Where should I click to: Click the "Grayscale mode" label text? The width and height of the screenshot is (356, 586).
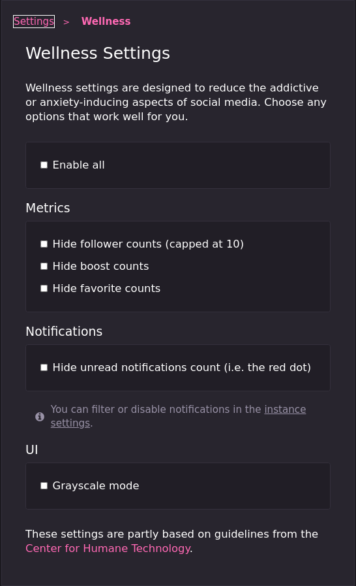pyautogui.click(x=96, y=485)
